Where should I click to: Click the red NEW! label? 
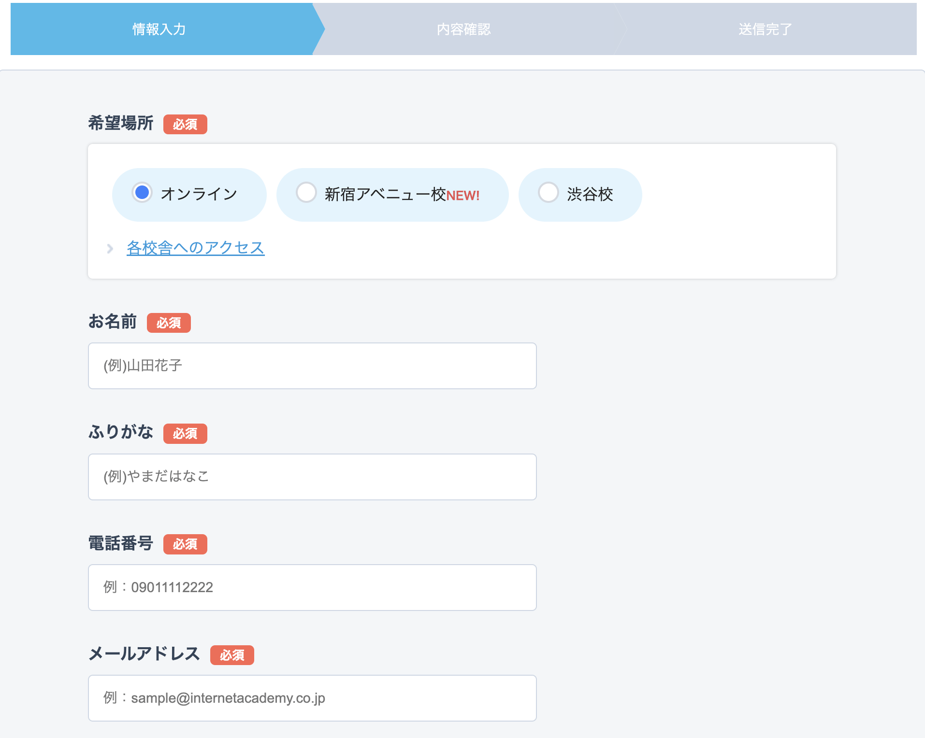(x=462, y=196)
